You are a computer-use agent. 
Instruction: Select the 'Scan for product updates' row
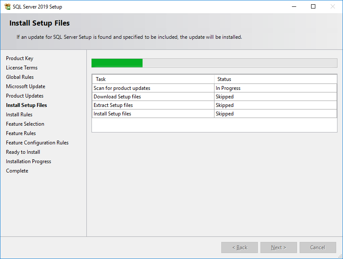(x=214, y=88)
